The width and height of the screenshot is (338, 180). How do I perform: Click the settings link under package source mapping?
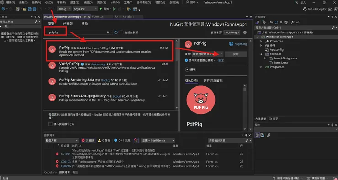[x=221, y=60]
